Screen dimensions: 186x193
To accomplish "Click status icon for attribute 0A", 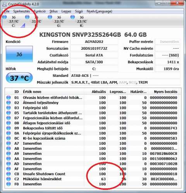I will click(9, 133).
